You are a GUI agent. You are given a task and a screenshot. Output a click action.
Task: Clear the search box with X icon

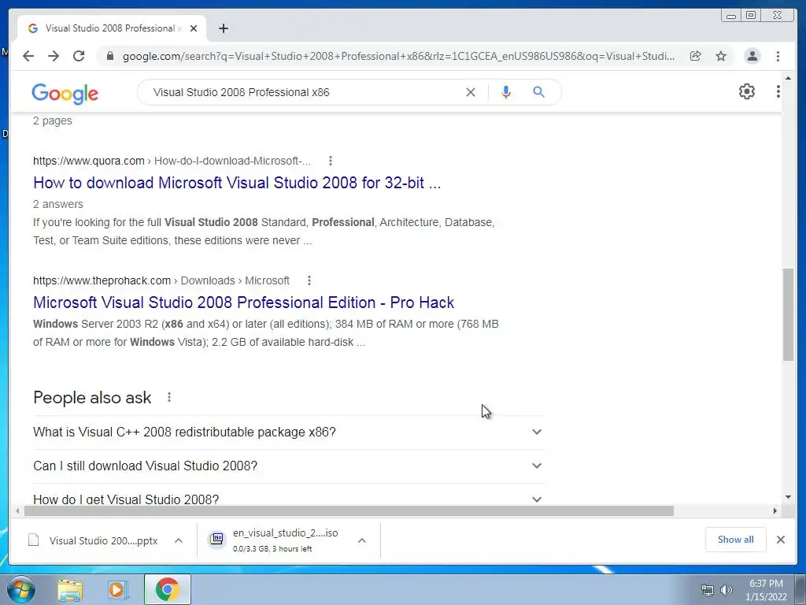click(471, 92)
